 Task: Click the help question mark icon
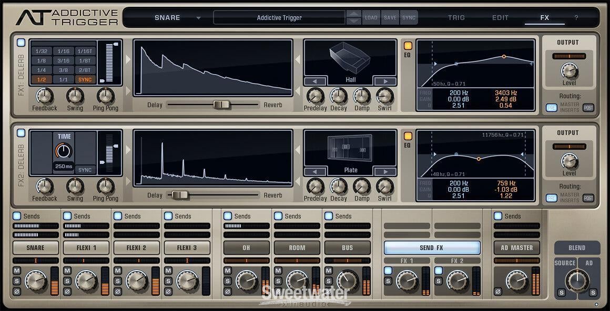coord(576,17)
